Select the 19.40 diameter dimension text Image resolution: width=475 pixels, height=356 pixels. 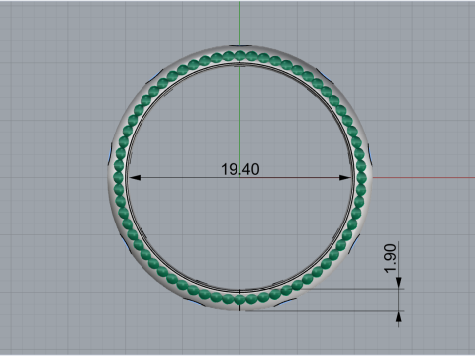[240, 169]
